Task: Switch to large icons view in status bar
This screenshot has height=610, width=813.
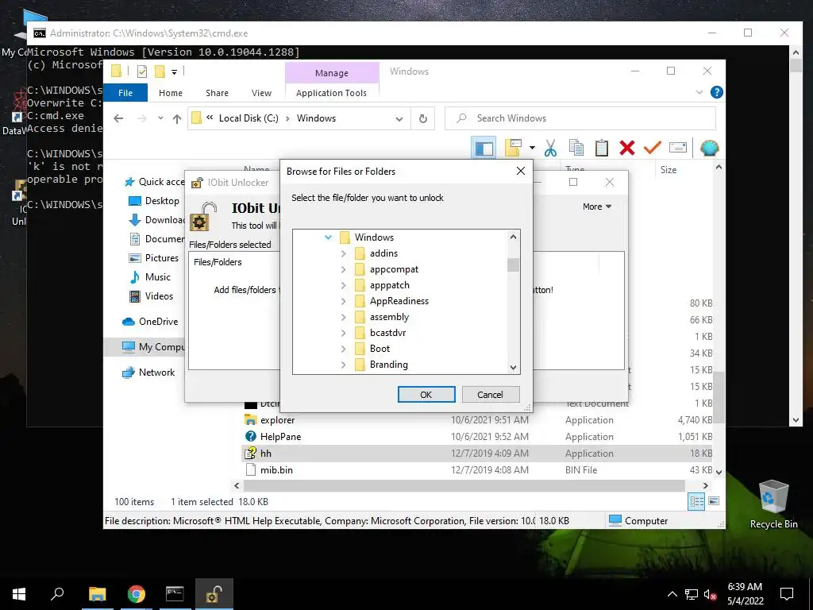Action: point(714,501)
